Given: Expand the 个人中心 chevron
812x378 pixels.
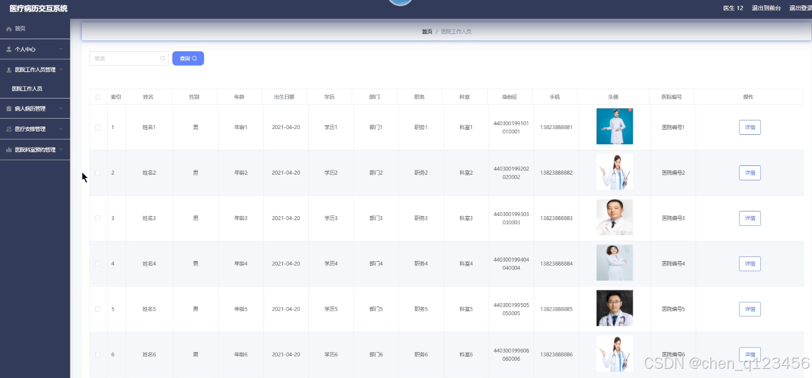Looking at the screenshot, I should pyautogui.click(x=61, y=50).
